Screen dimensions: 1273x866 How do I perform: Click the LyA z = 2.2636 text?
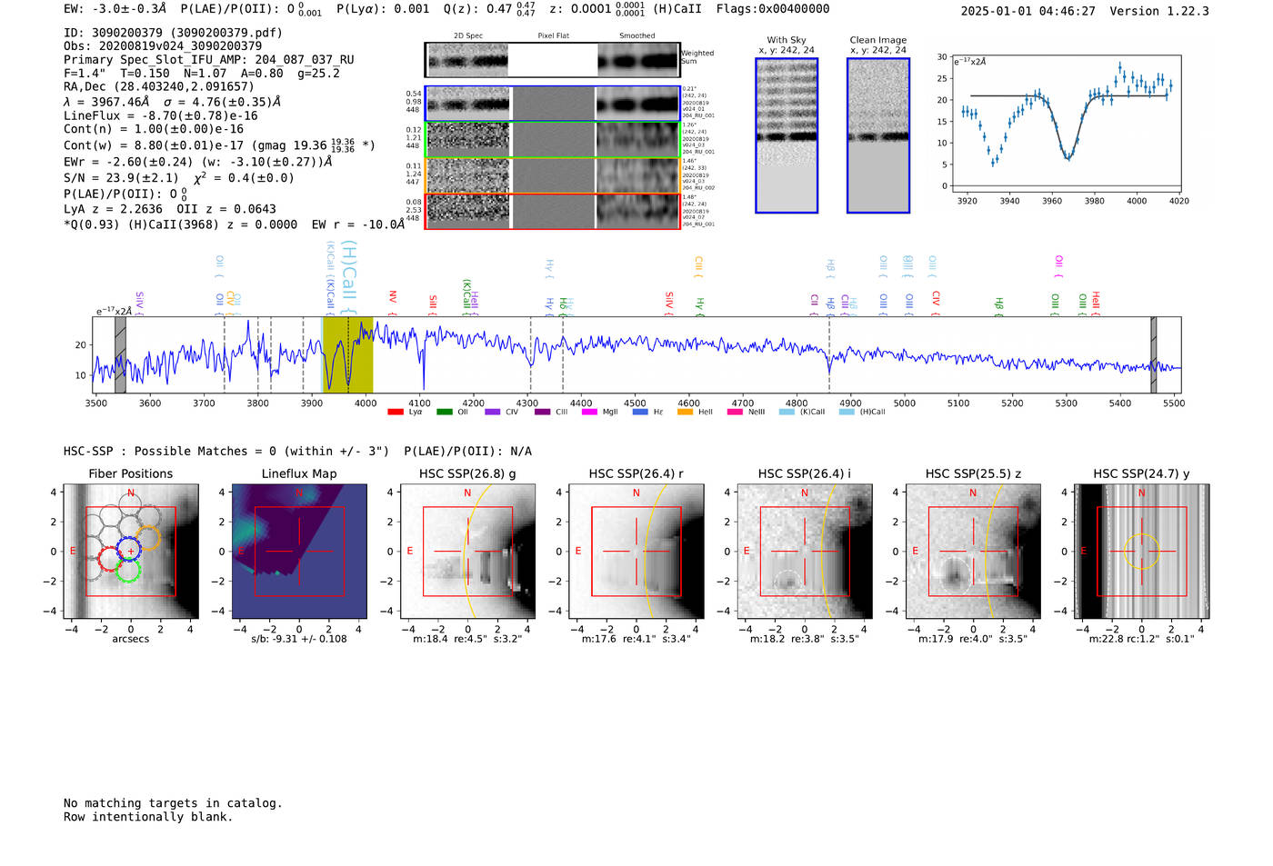tap(112, 209)
